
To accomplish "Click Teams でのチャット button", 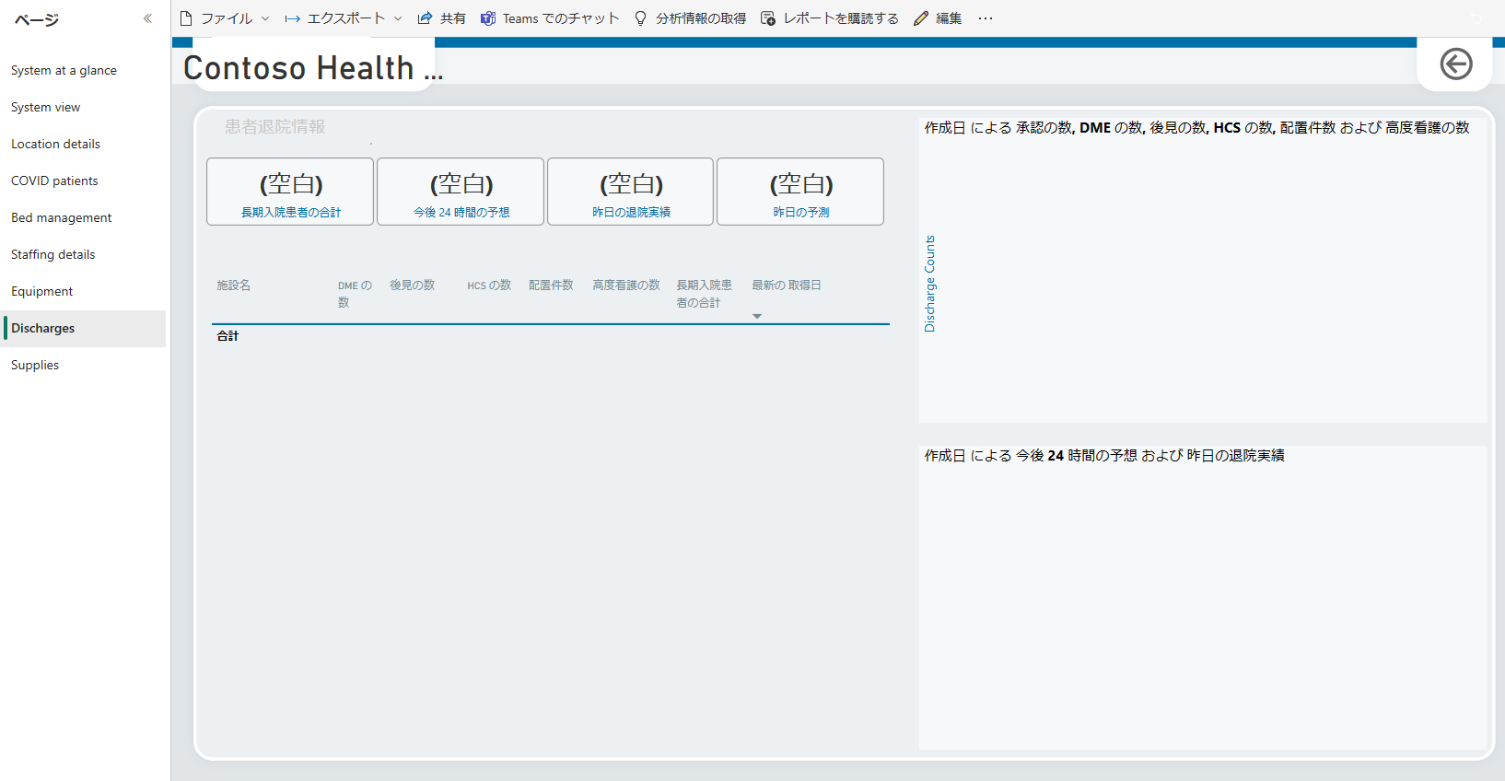I will coord(550,18).
